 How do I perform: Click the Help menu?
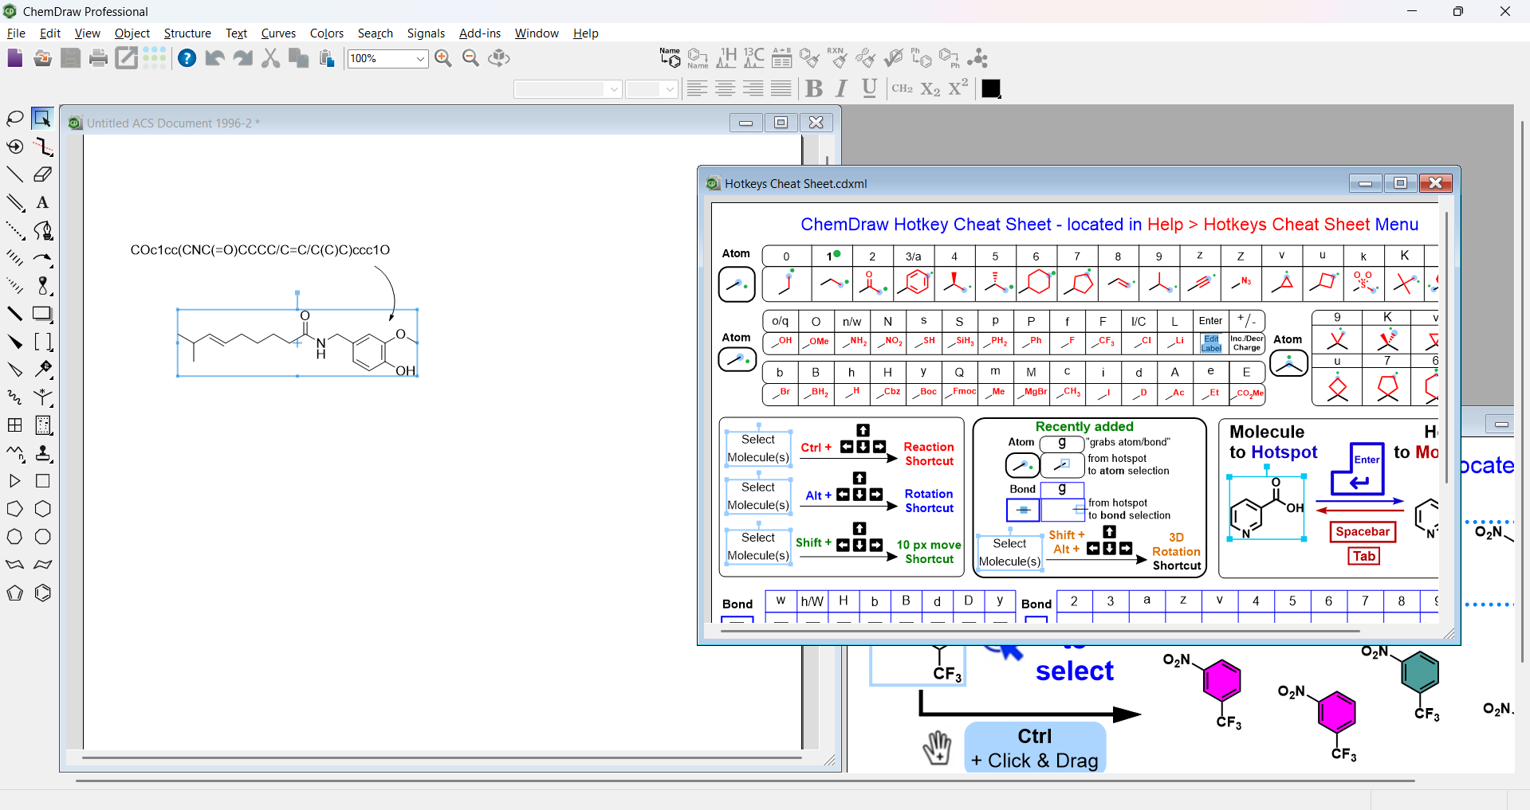tap(586, 33)
